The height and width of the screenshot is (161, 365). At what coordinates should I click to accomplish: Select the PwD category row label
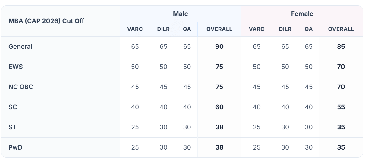coord(15,147)
